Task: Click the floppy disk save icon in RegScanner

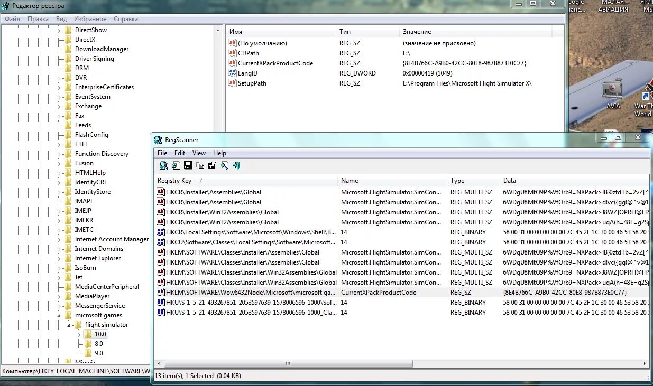Action: pos(188,165)
